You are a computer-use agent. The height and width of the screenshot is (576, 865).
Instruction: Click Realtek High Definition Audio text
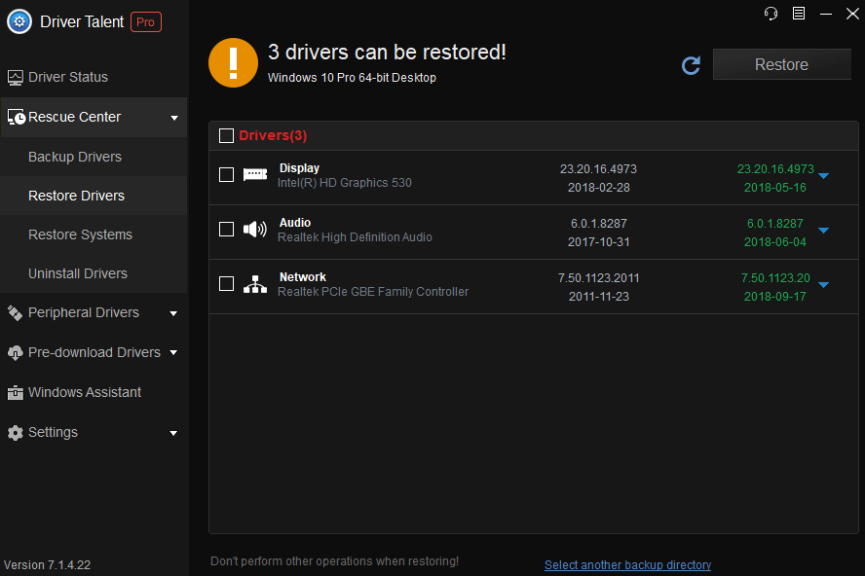[355, 237]
